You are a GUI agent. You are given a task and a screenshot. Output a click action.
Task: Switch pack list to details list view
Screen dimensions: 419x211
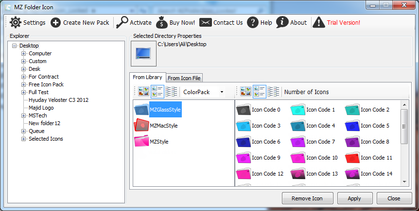[171, 92]
